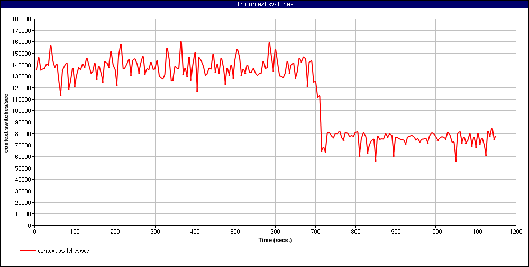
Task: Click the y-axis label 180000
Action: pyautogui.click(x=21, y=19)
